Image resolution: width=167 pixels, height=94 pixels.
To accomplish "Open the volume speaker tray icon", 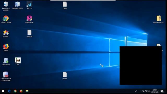I will pyautogui.click(x=149, y=91).
